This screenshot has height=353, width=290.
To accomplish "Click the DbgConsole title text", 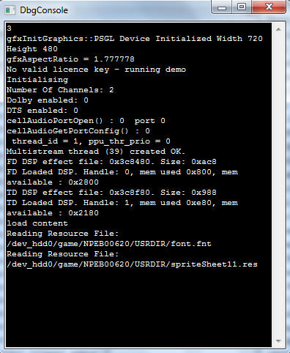I will tap(44, 10).
